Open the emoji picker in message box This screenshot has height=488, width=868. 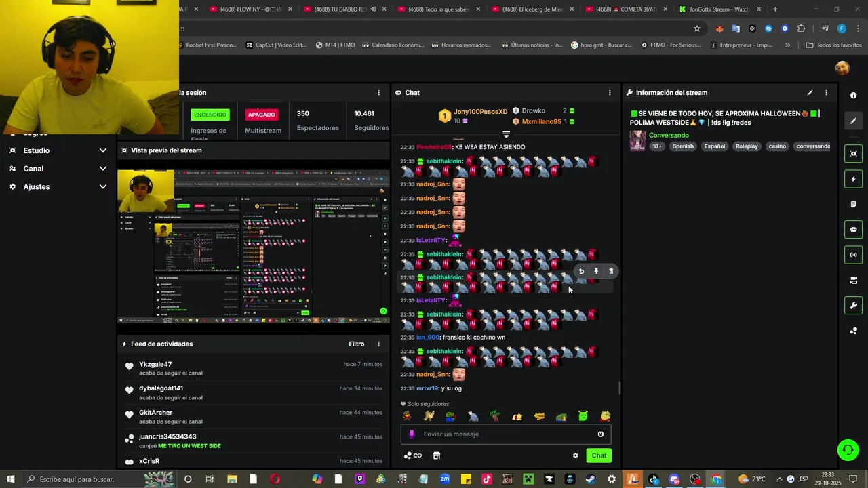600,434
